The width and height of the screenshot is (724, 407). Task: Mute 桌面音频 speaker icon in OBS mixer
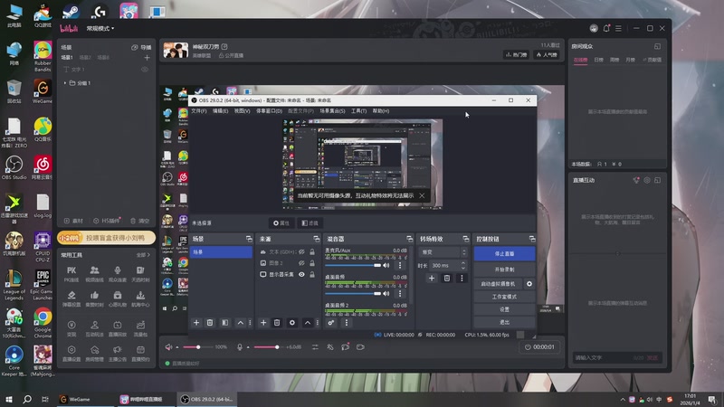tap(386, 293)
